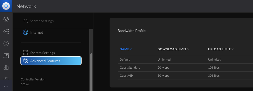Sort by the NAME column header
The width and height of the screenshot is (253, 91).
[124, 49]
